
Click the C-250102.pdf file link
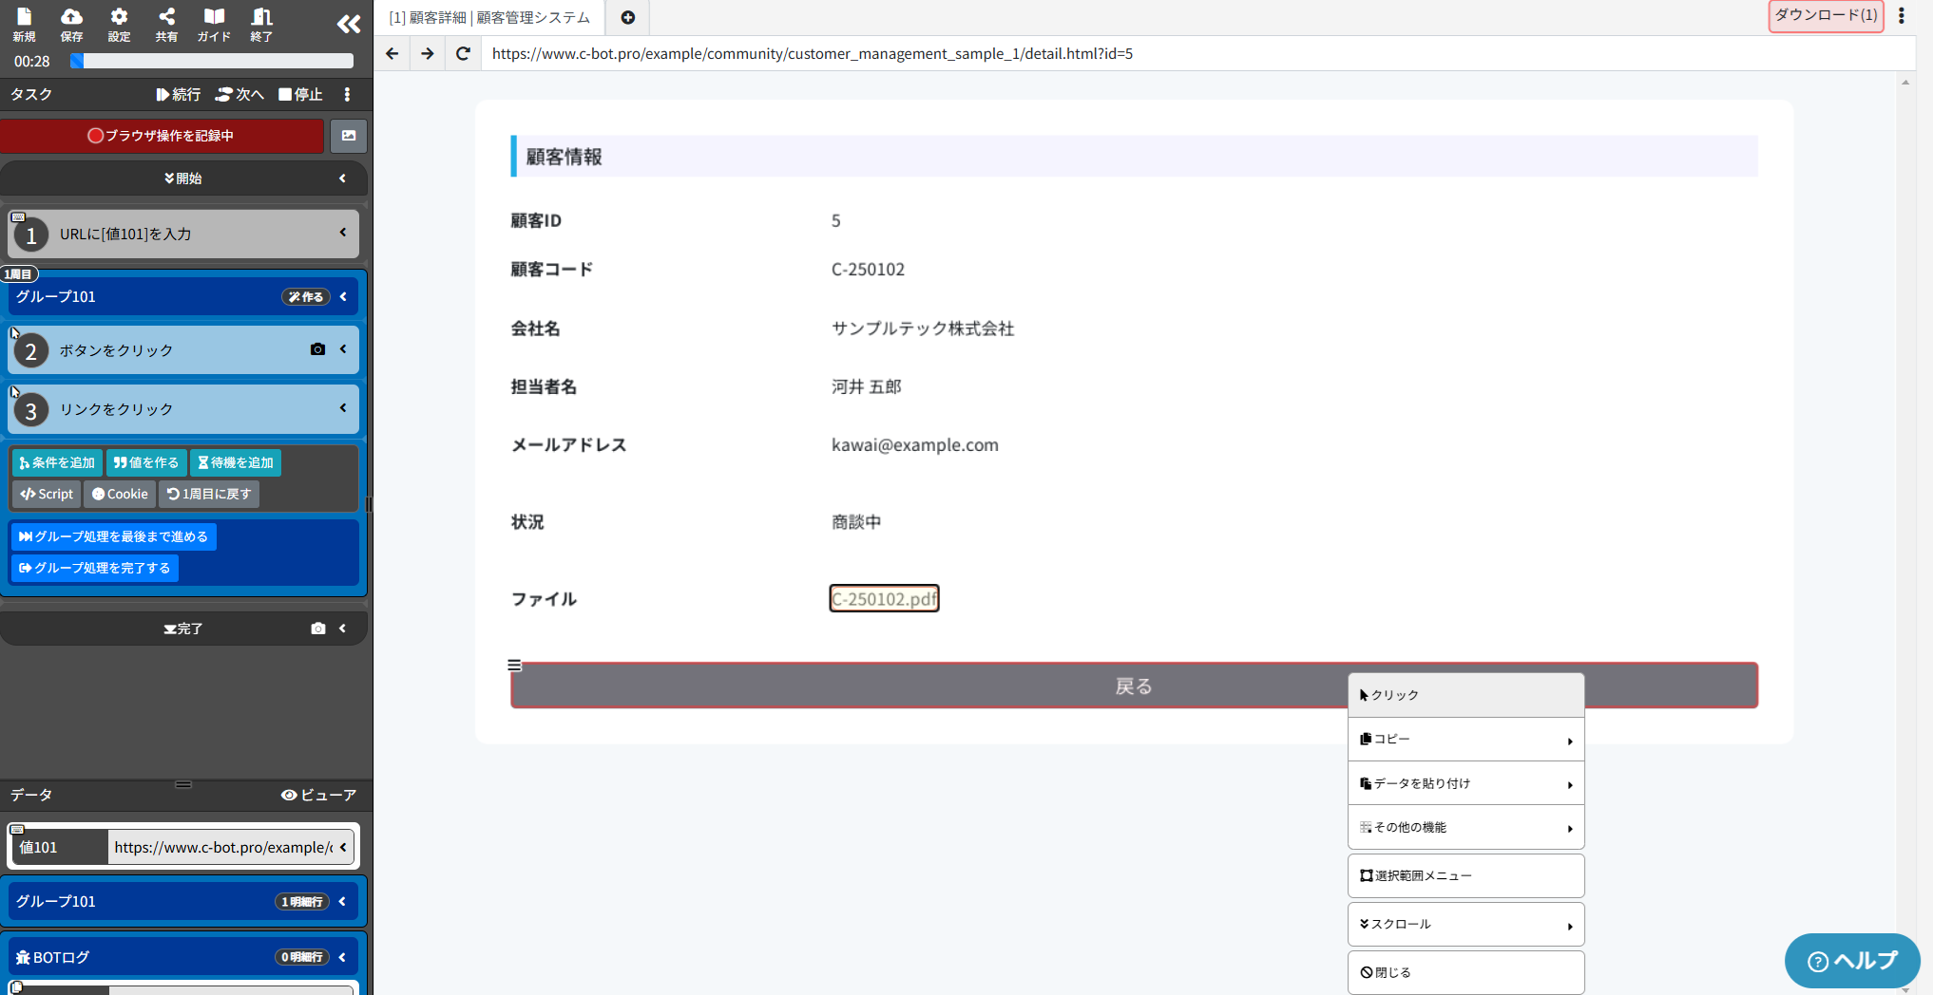[884, 599]
